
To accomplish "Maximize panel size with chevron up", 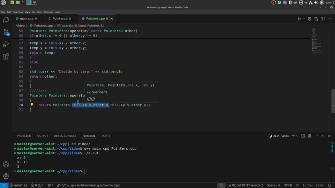I will (x=322, y=136).
